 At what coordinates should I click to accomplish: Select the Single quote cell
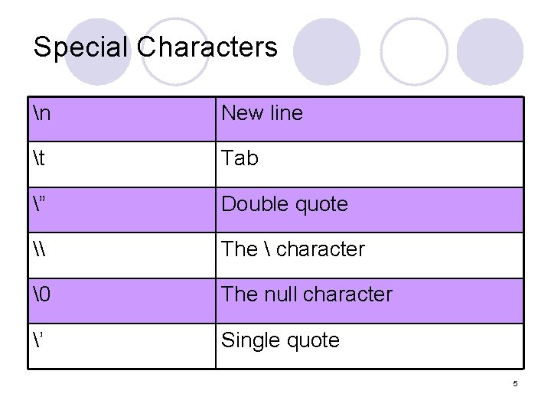click(x=370, y=346)
